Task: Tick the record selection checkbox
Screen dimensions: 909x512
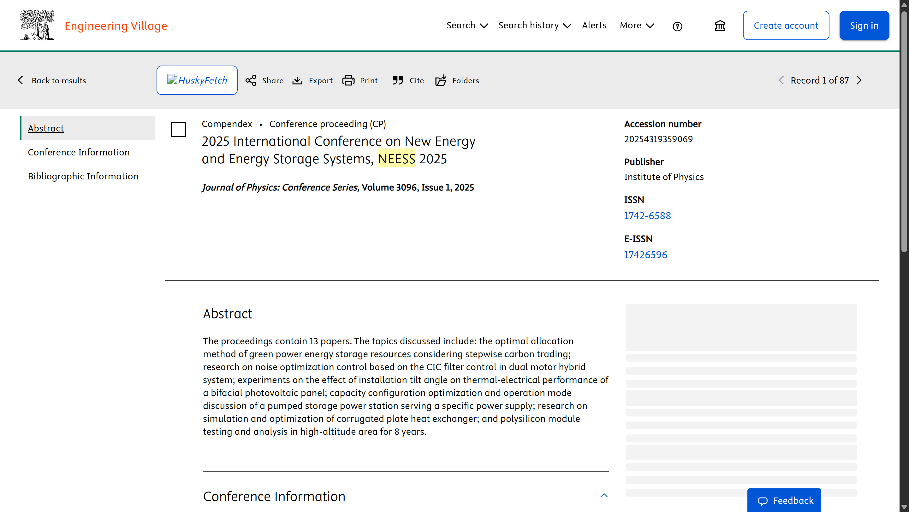Action: 178,130
